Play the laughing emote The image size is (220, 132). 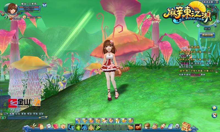(104, 120)
